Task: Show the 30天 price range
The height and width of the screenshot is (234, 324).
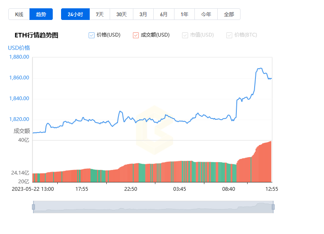Action: click(x=121, y=14)
